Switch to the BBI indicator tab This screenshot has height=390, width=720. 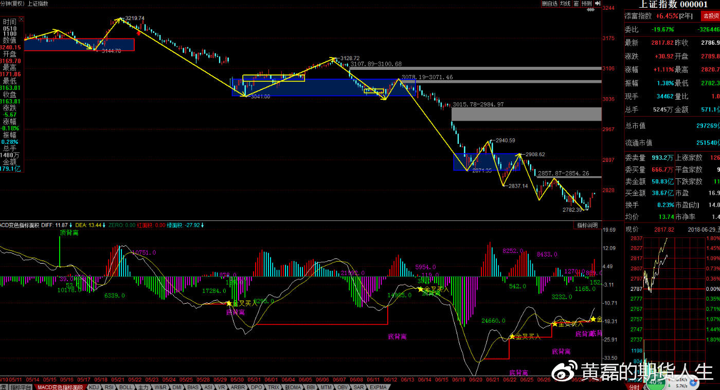pos(311,387)
